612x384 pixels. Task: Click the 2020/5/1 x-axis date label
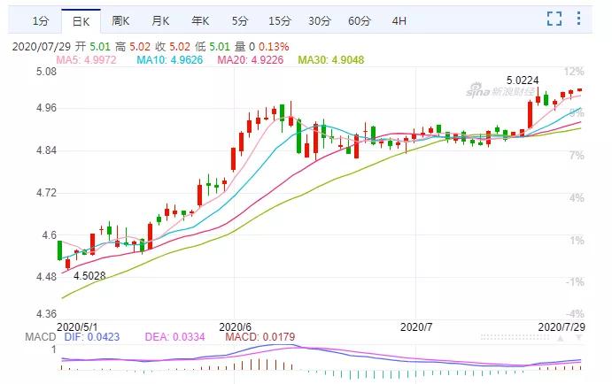[x=77, y=326]
